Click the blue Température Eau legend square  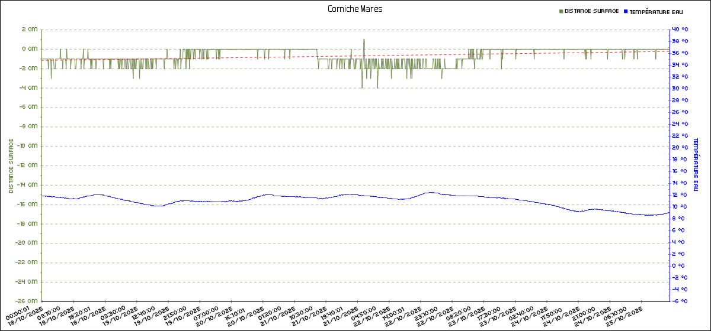625,11
